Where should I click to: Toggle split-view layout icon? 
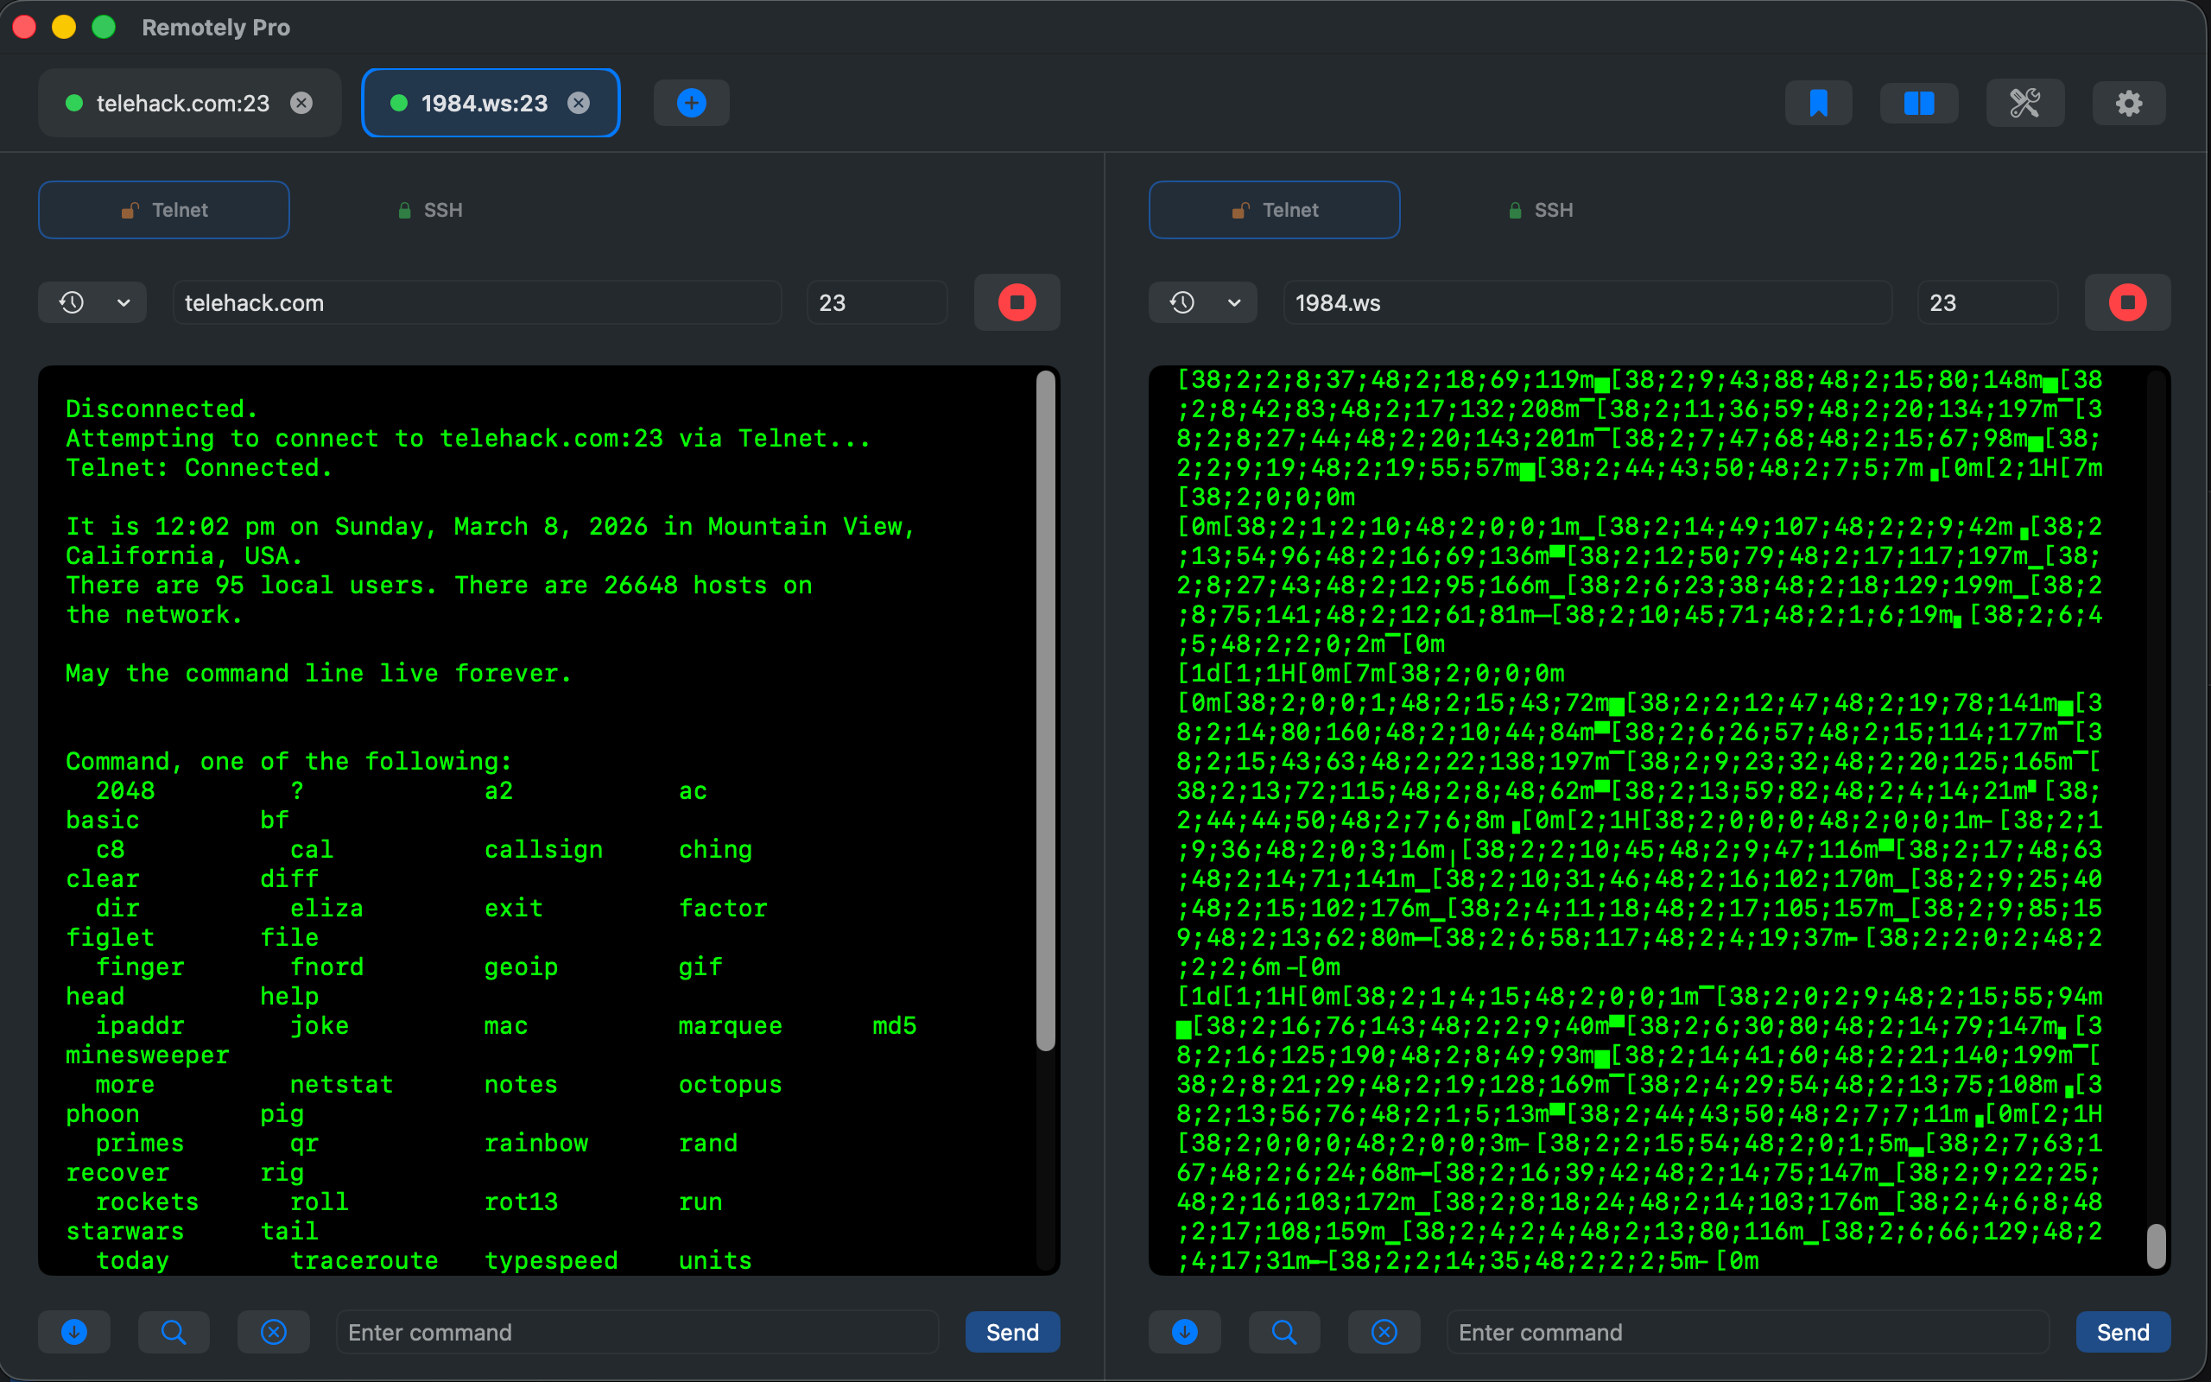click(x=1918, y=104)
